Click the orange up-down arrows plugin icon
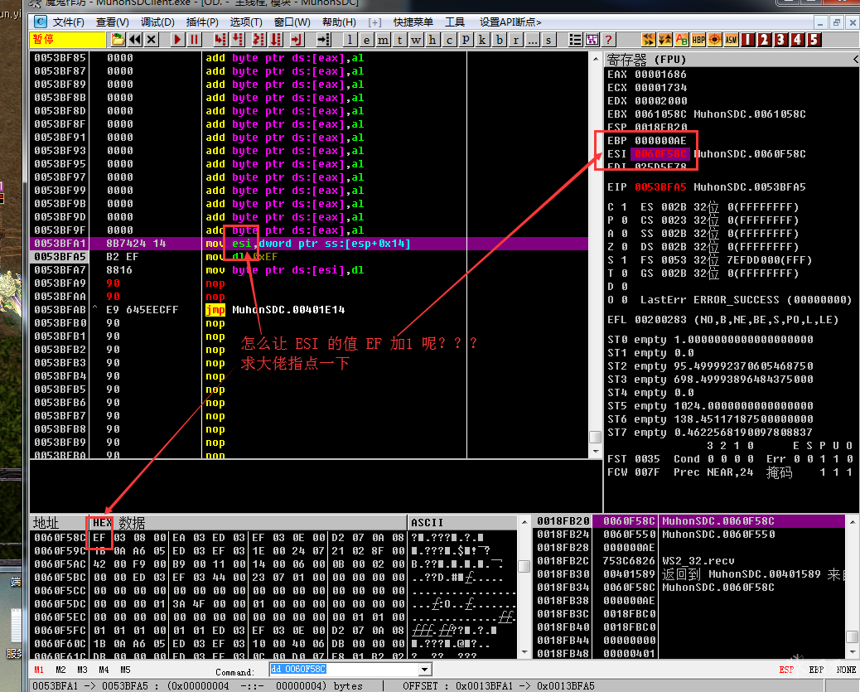The width and height of the screenshot is (860, 692). pos(665,40)
